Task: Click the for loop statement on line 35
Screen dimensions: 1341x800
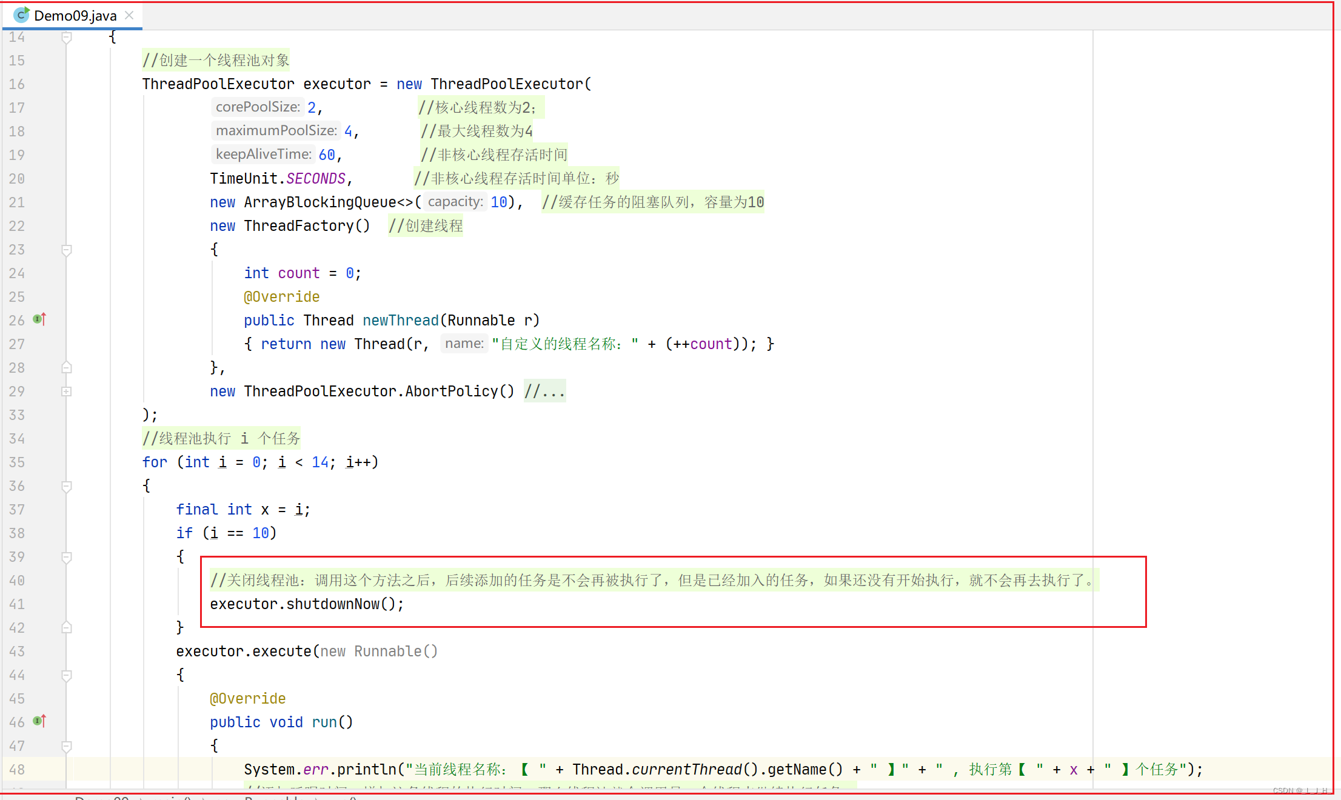Action: pos(261,462)
